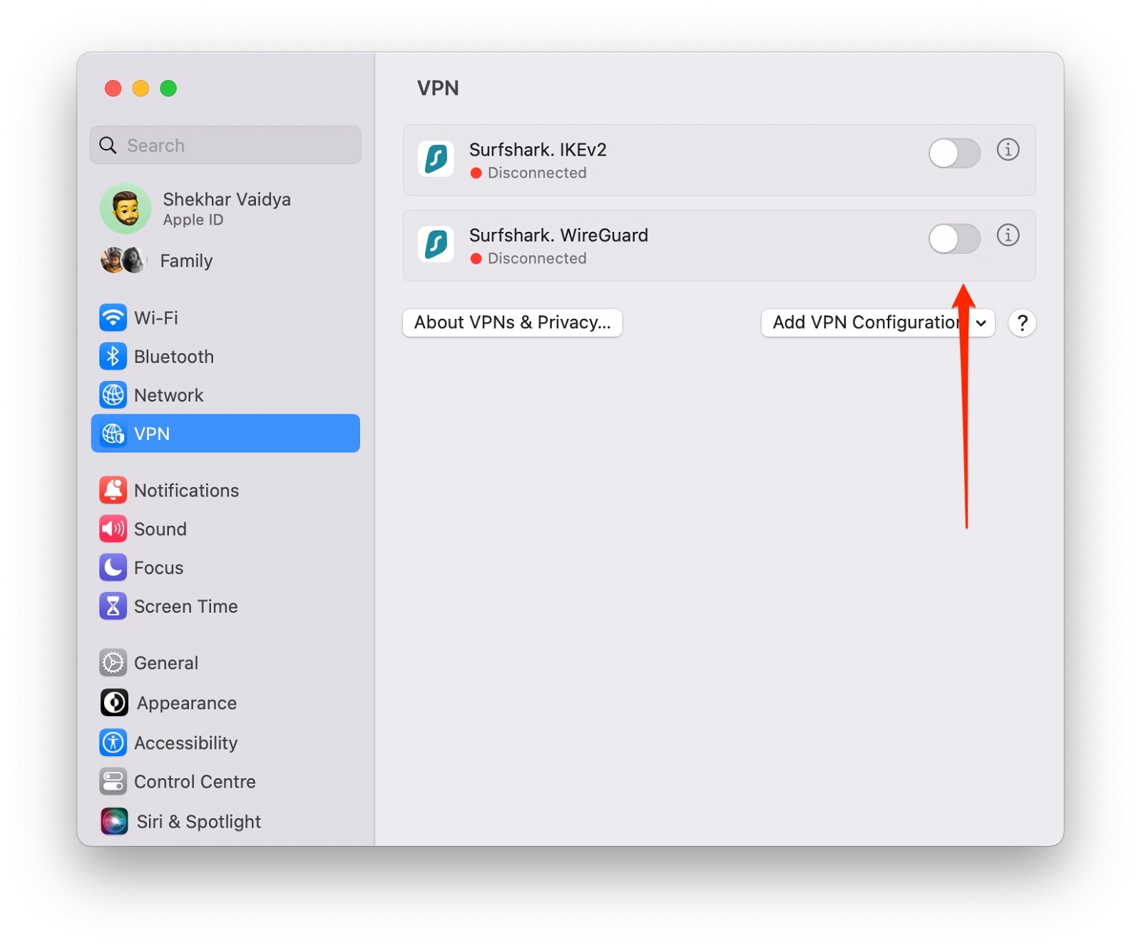Click the Surfshark. WireGuard name text

[558, 235]
